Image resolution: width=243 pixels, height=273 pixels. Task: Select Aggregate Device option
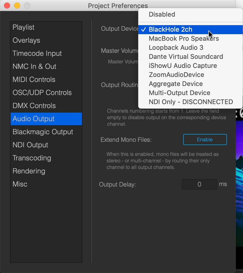point(190,84)
